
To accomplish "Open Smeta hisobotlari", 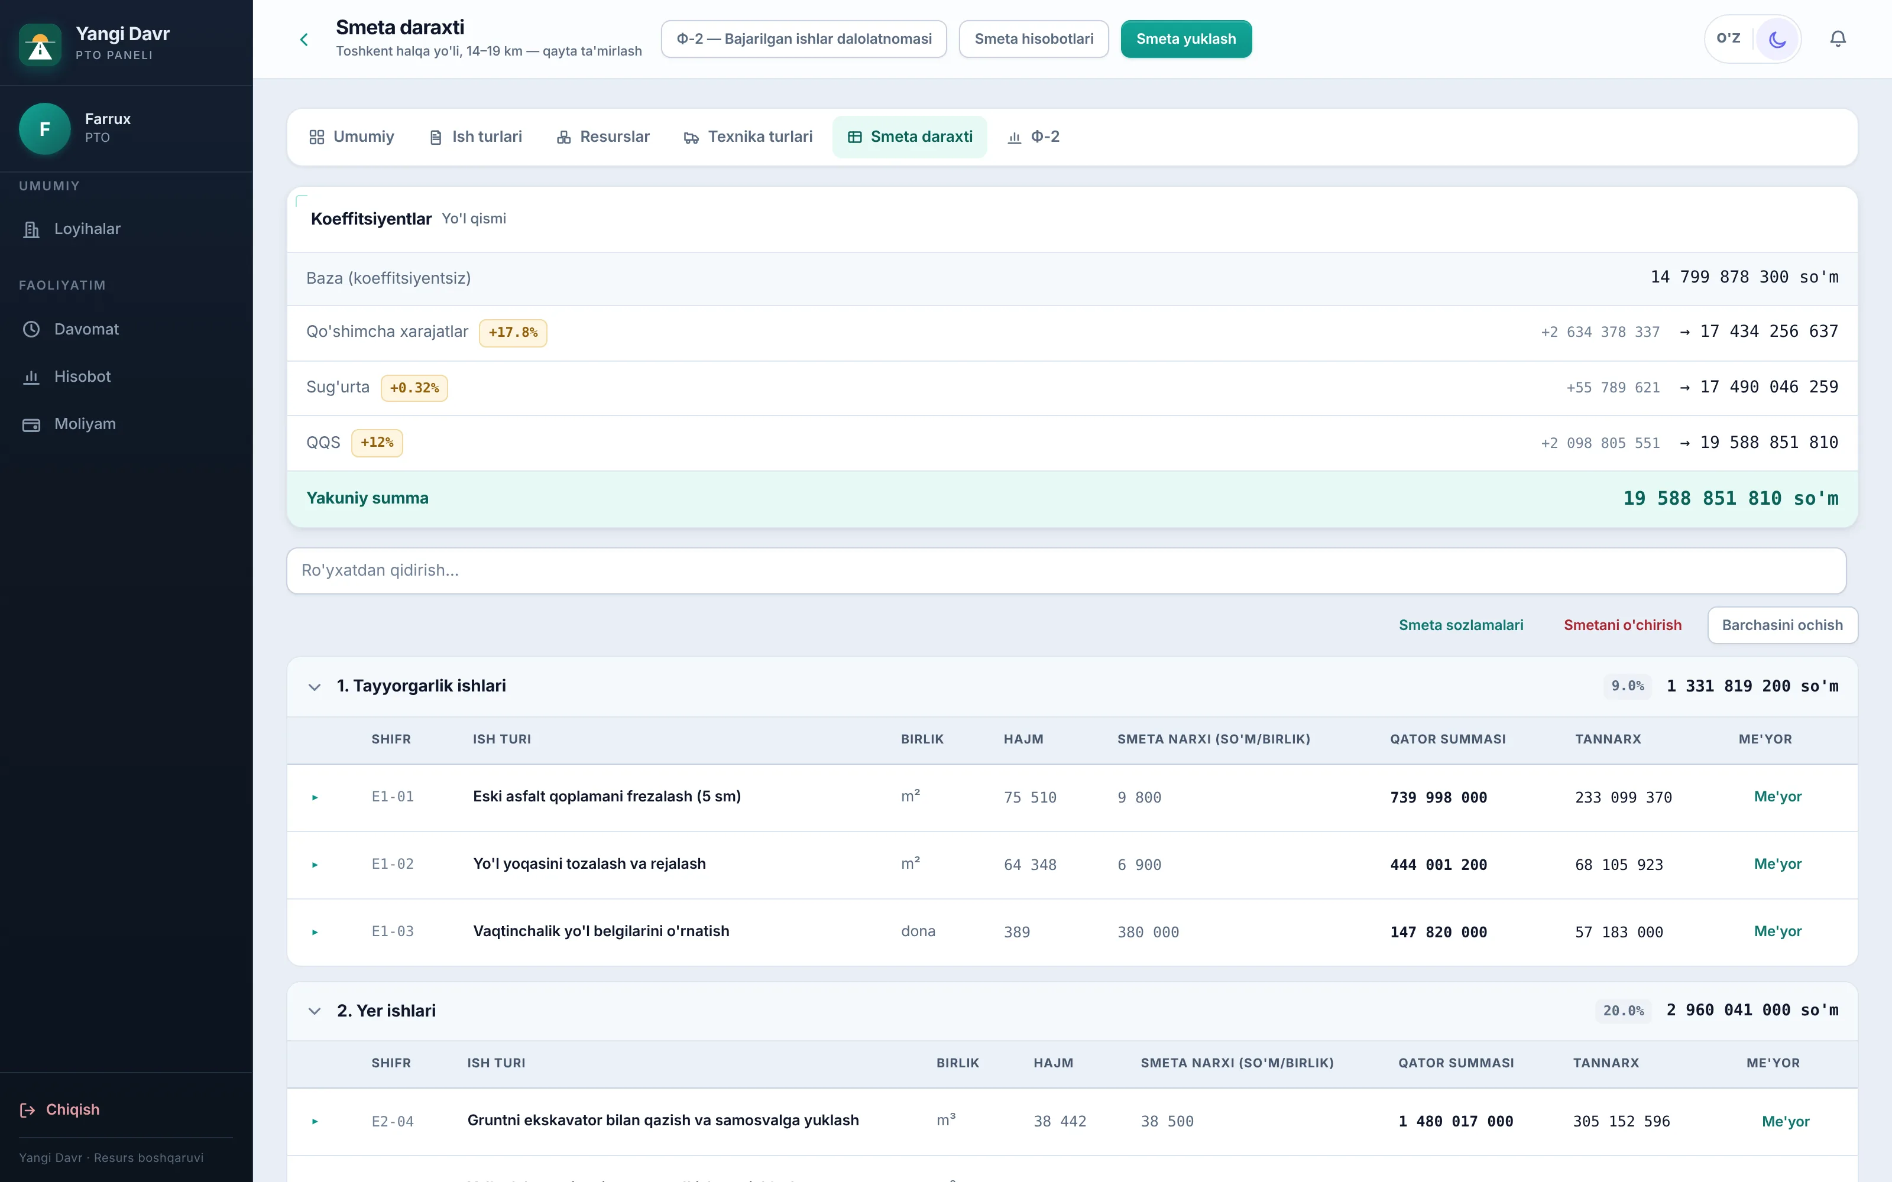I will point(1034,39).
